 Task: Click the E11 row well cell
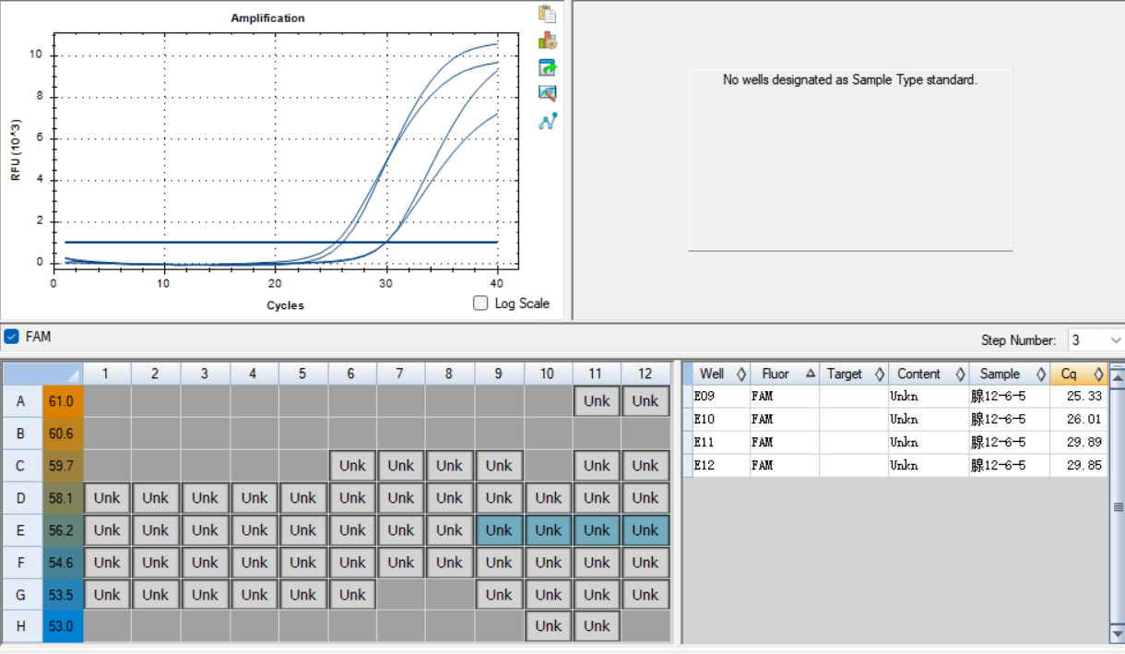pos(720,443)
